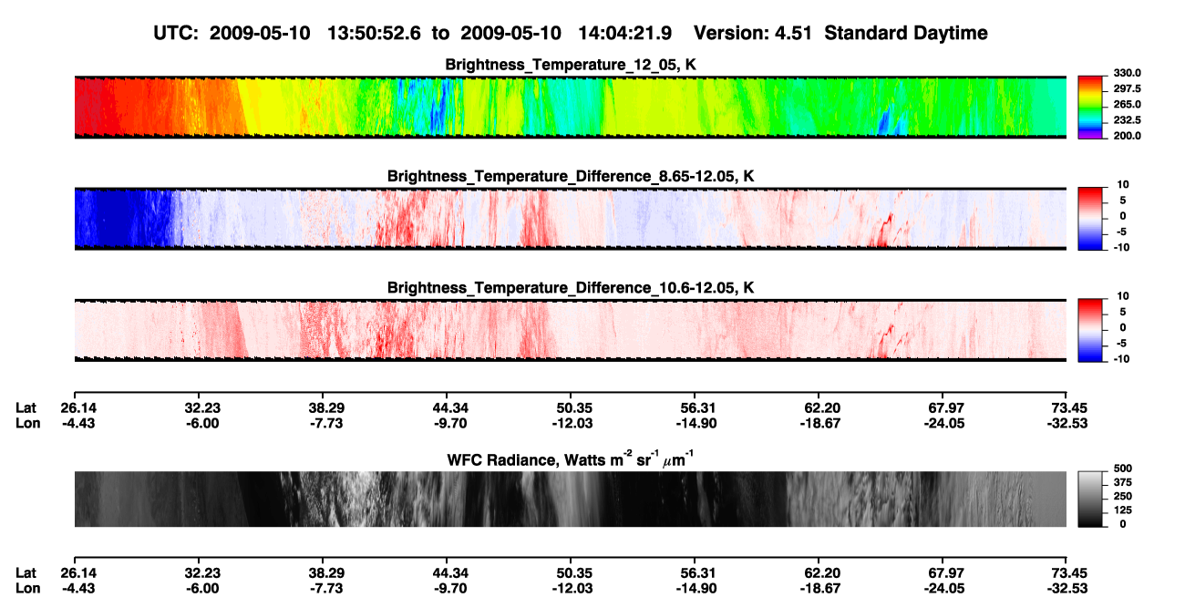Click the "200.0" colorbar tick label

1127,135
